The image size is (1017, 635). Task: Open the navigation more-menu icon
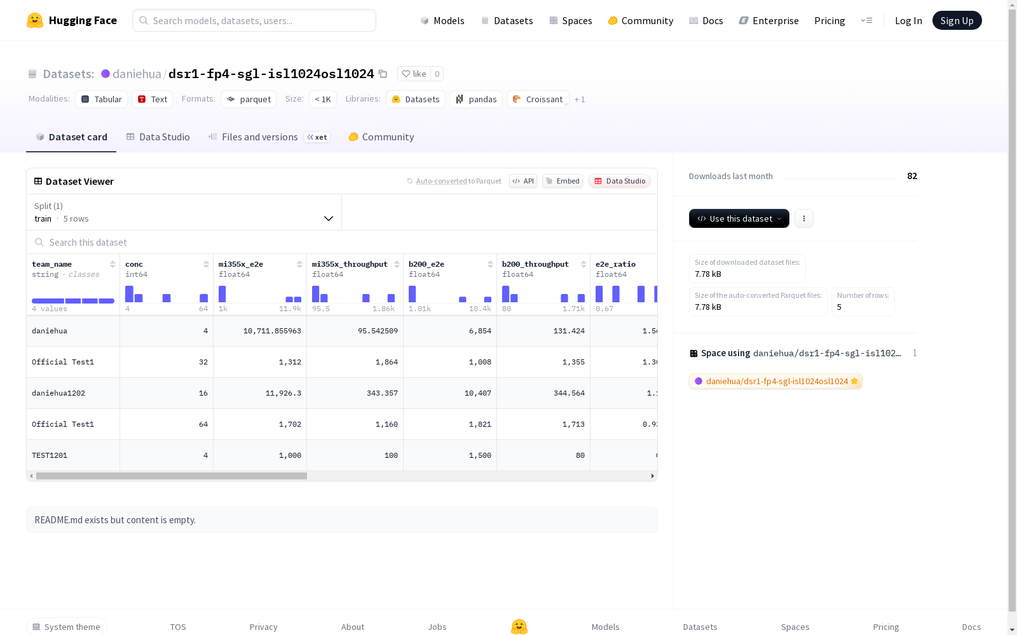click(x=866, y=20)
